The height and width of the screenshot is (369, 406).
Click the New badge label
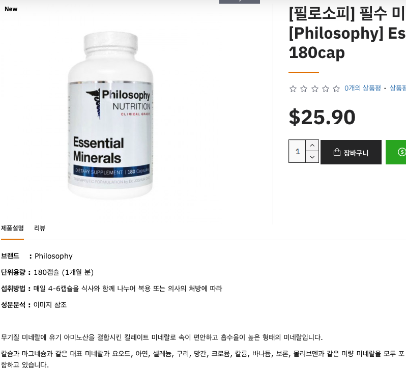[x=11, y=9]
